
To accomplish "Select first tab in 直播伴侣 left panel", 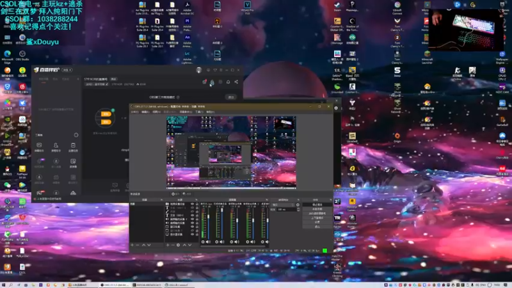I will click(44, 79).
